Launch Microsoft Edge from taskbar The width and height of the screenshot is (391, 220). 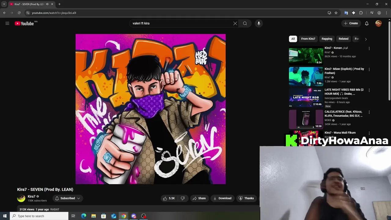[83, 216]
